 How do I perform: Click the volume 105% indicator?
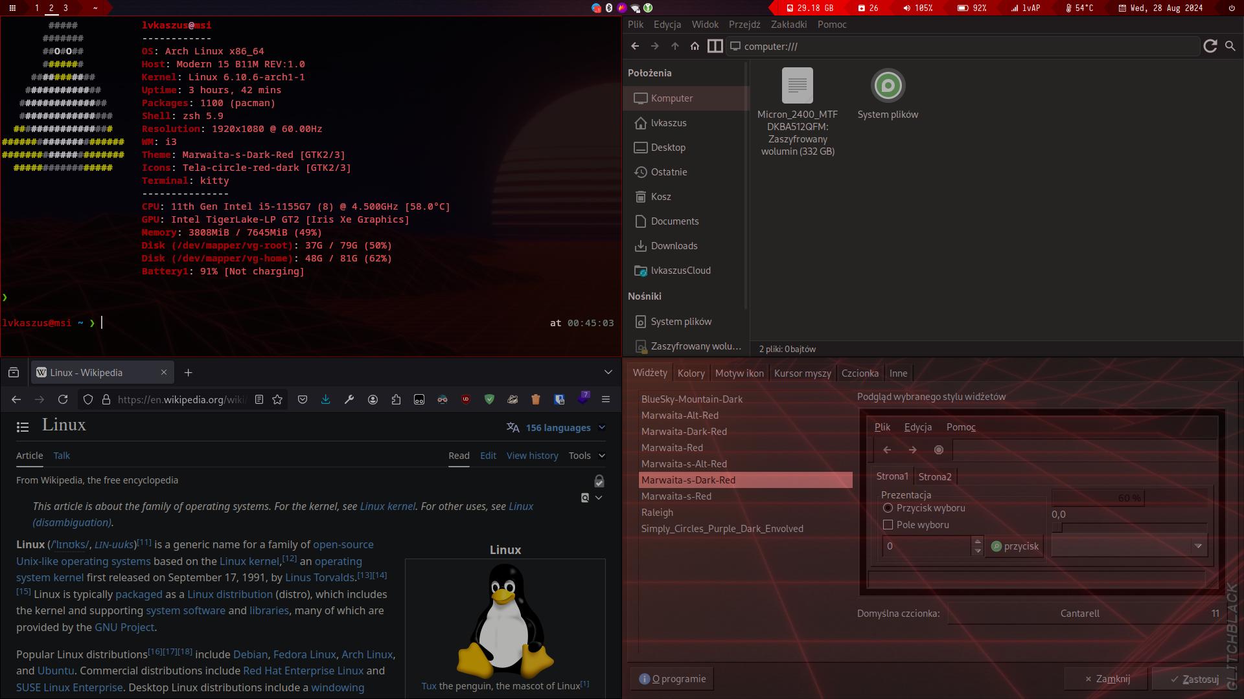[x=918, y=8]
